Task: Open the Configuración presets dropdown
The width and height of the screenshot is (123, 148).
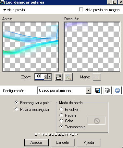Action: click(88, 90)
